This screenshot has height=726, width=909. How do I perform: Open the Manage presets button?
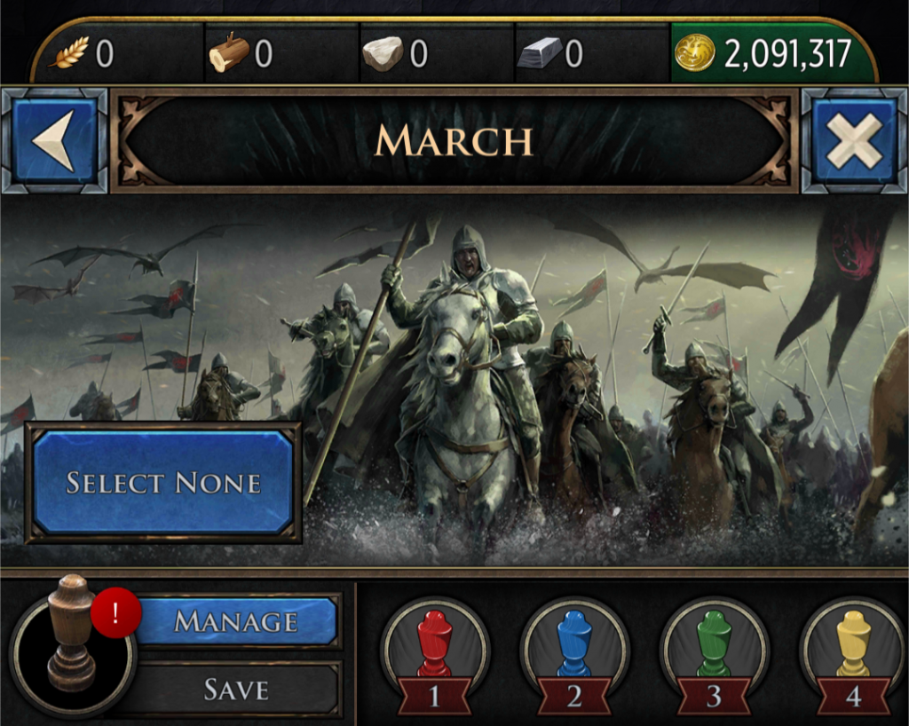pyautogui.click(x=236, y=621)
